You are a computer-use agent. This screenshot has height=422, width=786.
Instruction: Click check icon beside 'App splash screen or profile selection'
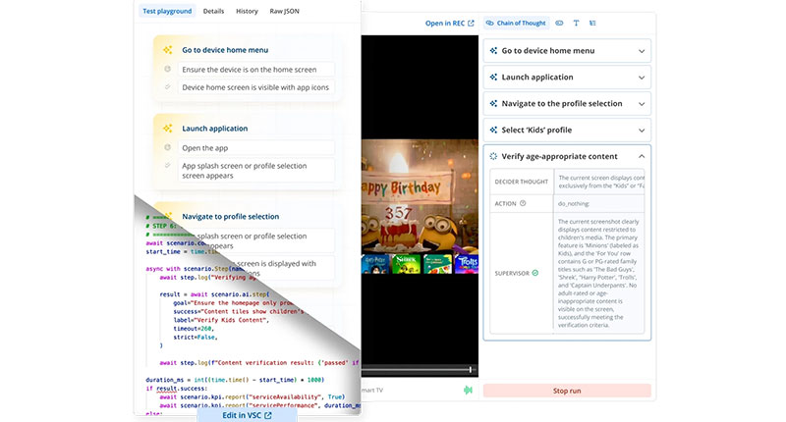[x=167, y=165]
